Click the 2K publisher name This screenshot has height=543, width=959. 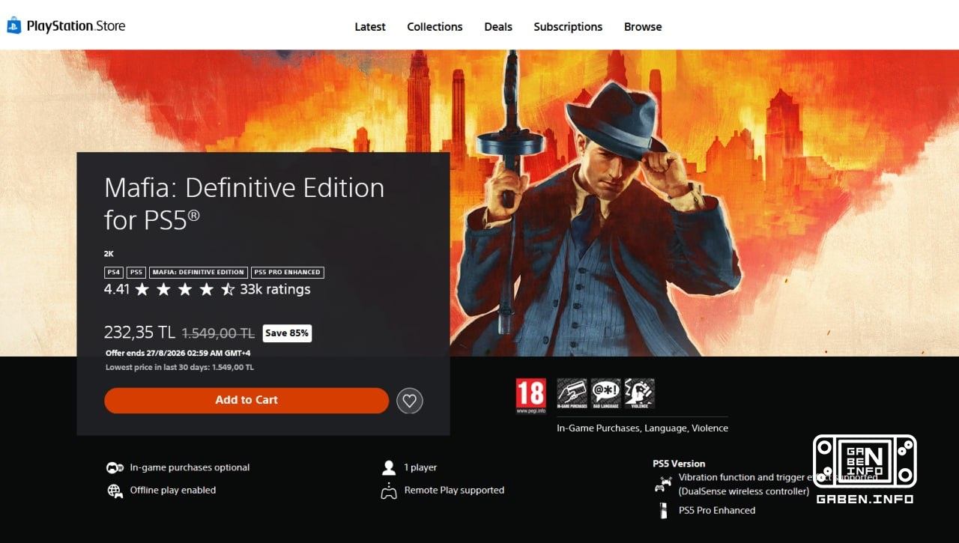pos(109,254)
